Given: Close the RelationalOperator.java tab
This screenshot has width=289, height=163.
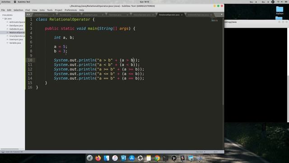Looking at the screenshot, I should click(182, 15).
